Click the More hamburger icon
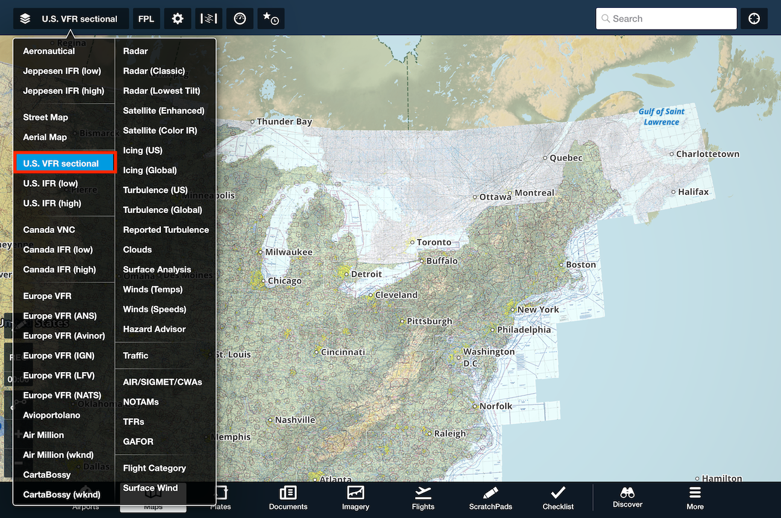Viewport: 781px width, 518px height. click(695, 492)
